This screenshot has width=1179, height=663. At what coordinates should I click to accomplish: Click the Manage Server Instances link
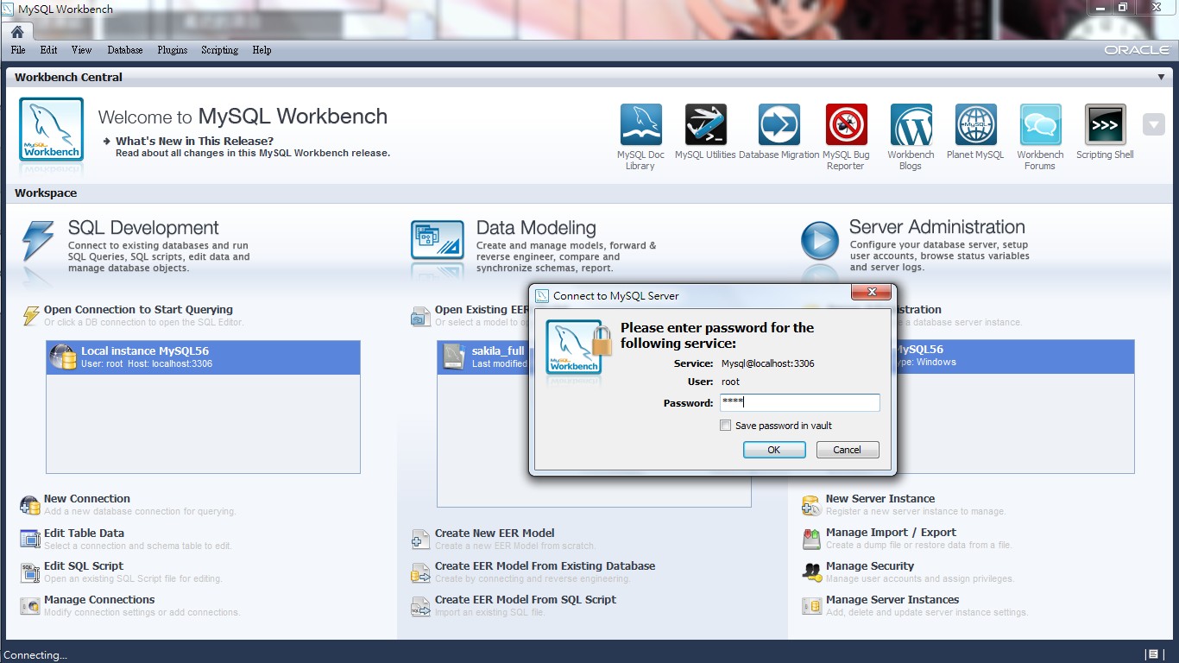click(x=892, y=600)
